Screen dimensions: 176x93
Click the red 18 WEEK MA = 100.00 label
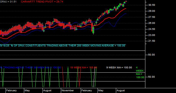tap(83, 68)
